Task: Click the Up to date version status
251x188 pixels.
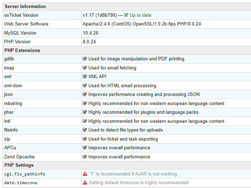Action: [140, 15]
